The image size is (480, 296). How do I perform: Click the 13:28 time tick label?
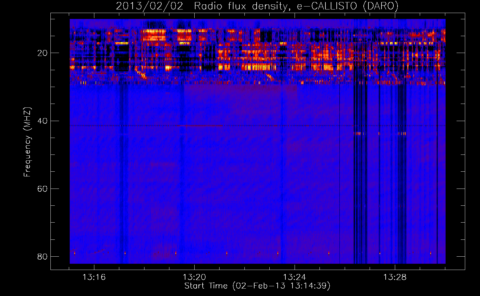(395, 277)
